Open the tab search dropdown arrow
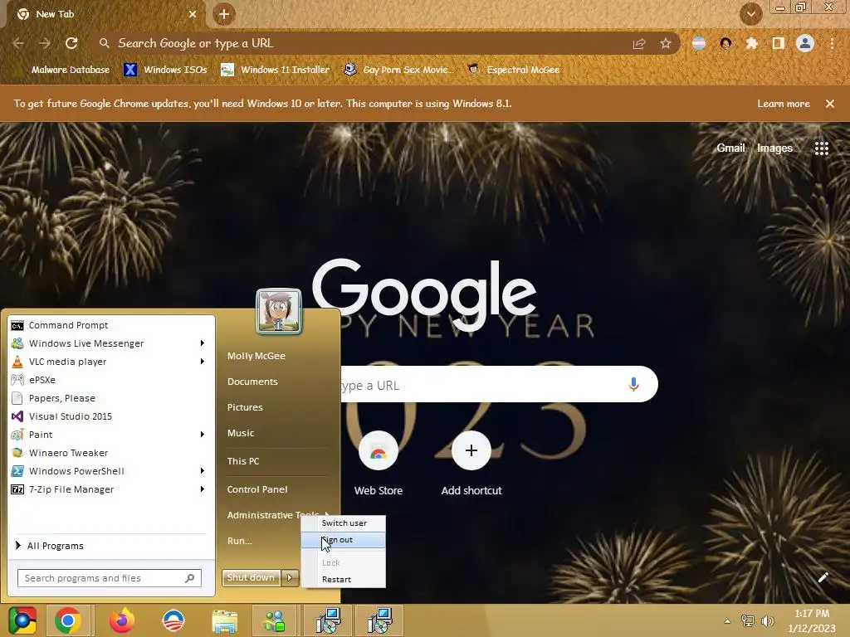 pos(750,15)
